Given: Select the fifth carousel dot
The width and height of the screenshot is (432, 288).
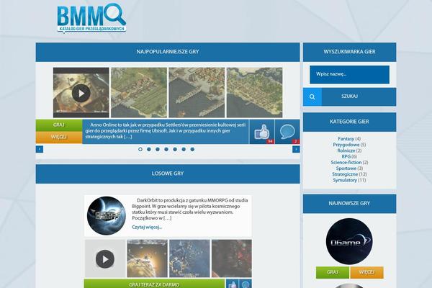Looking at the screenshot, I should coord(175,149).
